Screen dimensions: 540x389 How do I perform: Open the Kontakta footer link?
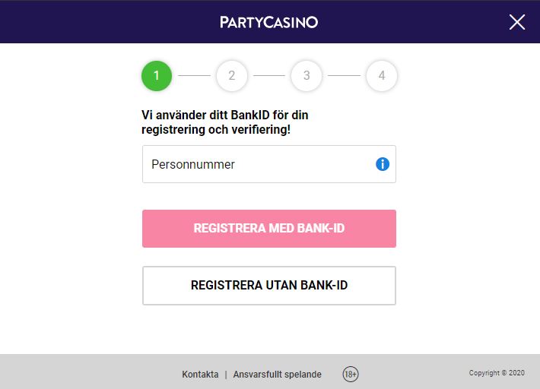tap(200, 375)
